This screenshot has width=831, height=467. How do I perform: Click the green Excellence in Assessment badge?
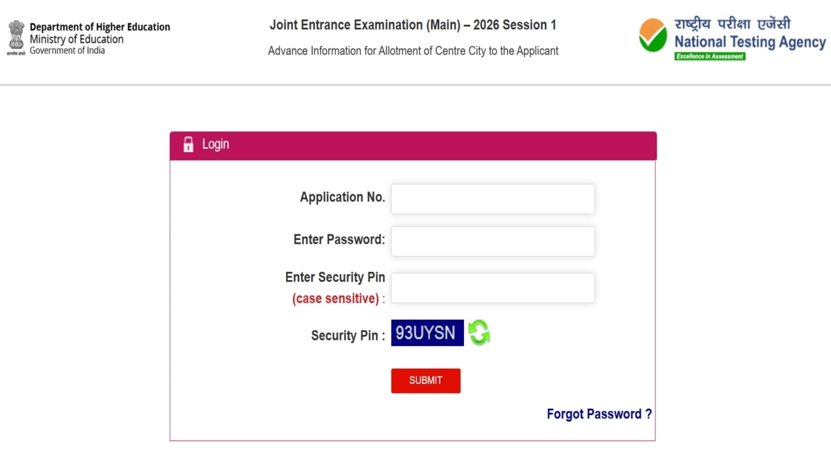pyautogui.click(x=710, y=56)
